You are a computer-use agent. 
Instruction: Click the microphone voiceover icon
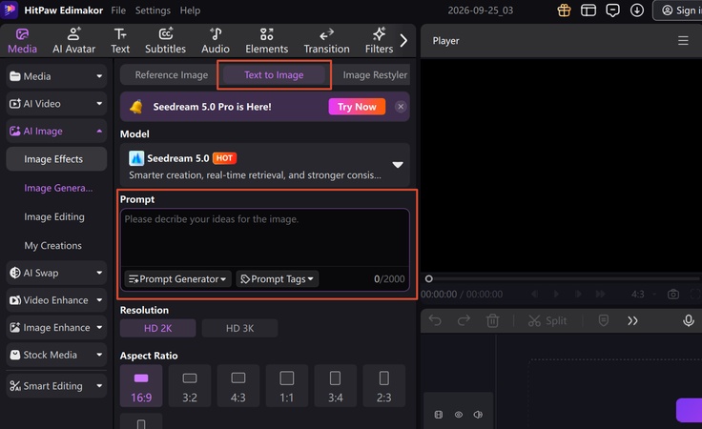pos(689,320)
